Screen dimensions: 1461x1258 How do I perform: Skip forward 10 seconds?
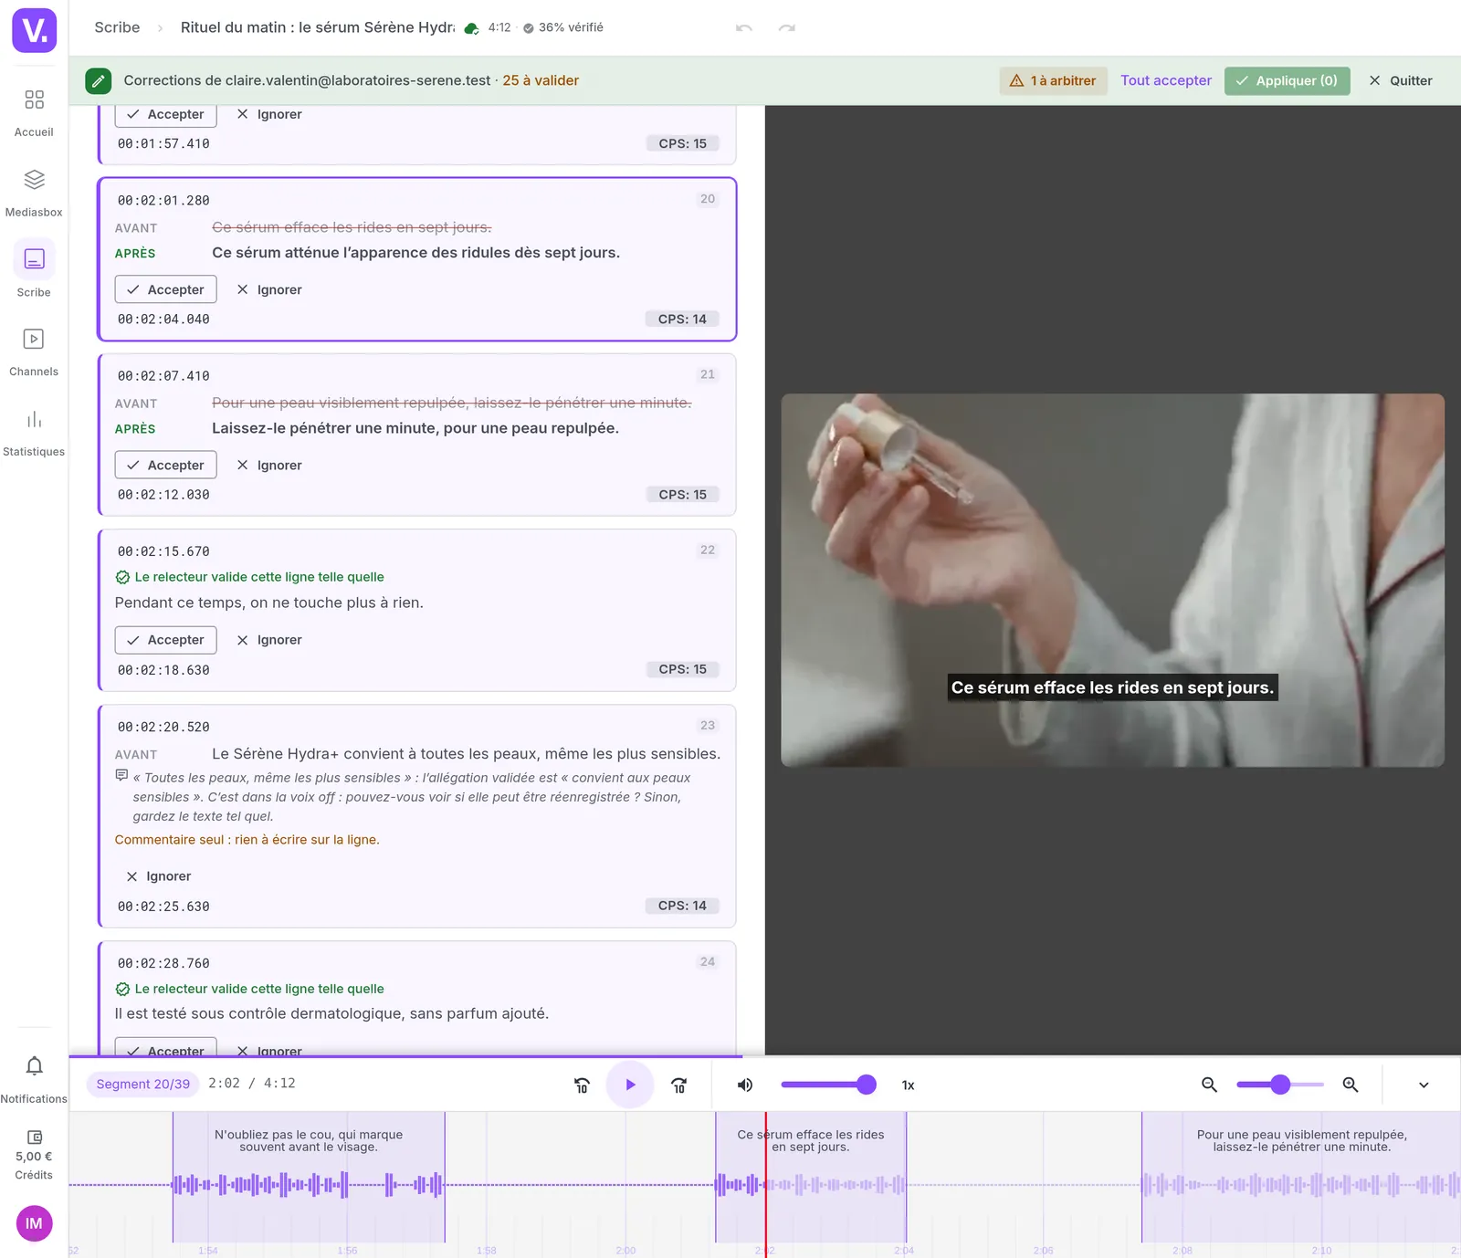click(678, 1085)
